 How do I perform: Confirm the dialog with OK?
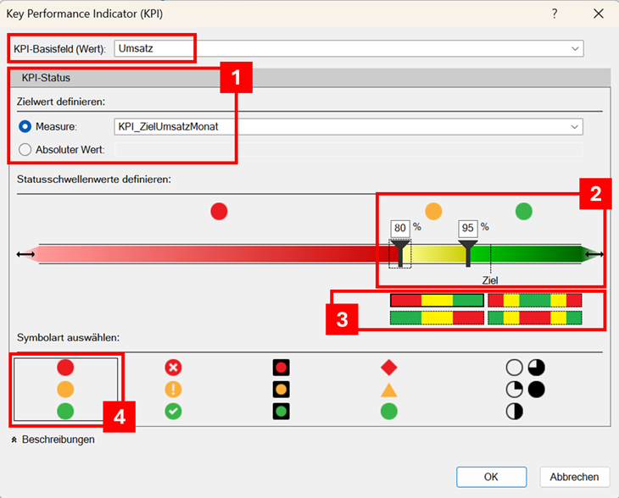tap(491, 477)
